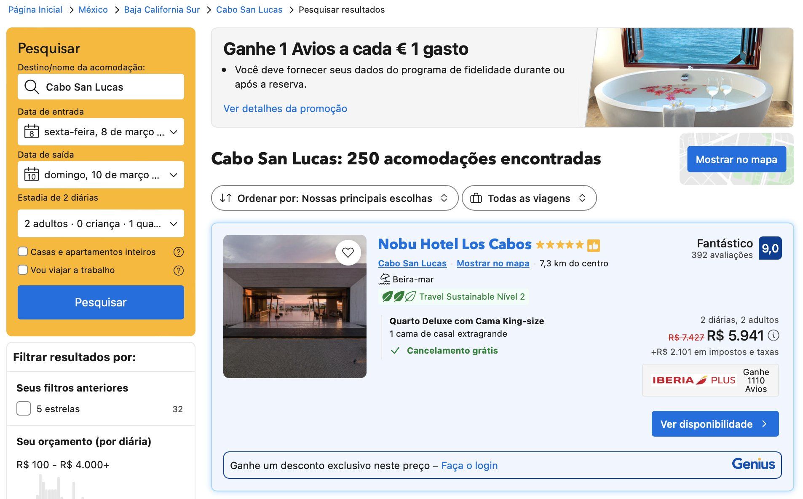
Task: Click the strikethrough price R$ 7.427
Action: 686,337
